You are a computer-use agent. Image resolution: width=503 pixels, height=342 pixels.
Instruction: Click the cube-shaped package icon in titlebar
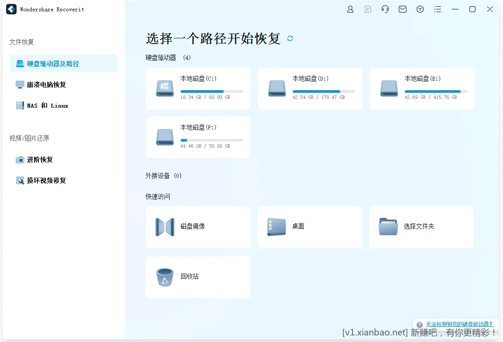coord(420,9)
